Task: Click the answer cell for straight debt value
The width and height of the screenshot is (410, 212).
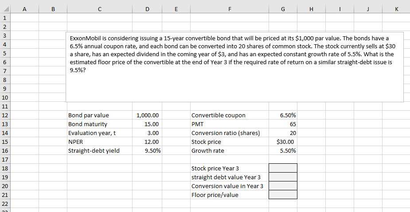Action: (x=283, y=177)
